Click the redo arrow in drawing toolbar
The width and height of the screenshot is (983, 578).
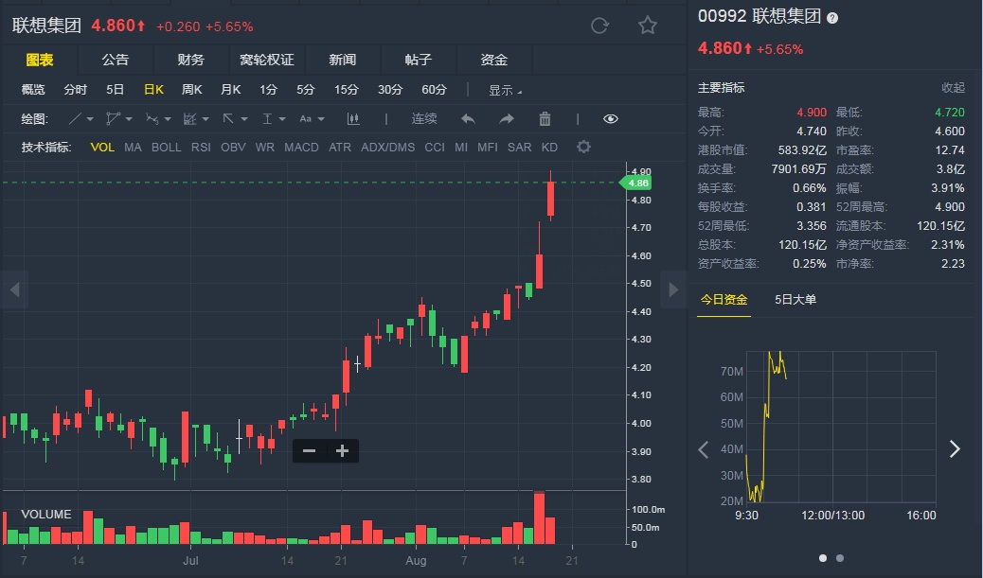pyautogui.click(x=506, y=118)
